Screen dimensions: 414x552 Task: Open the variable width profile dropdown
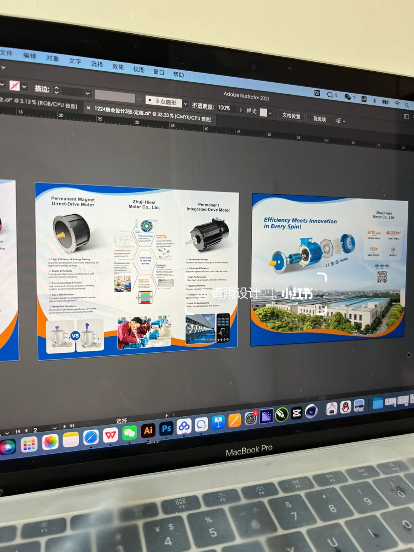[x=140, y=99]
